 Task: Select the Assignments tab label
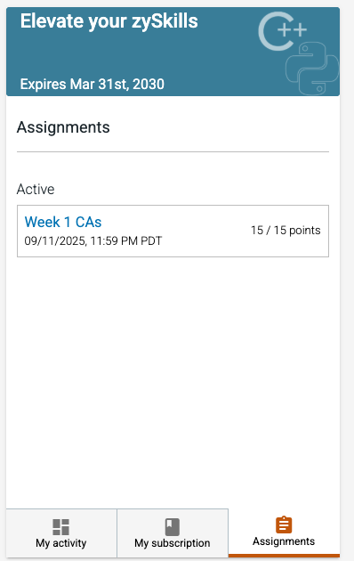click(284, 541)
